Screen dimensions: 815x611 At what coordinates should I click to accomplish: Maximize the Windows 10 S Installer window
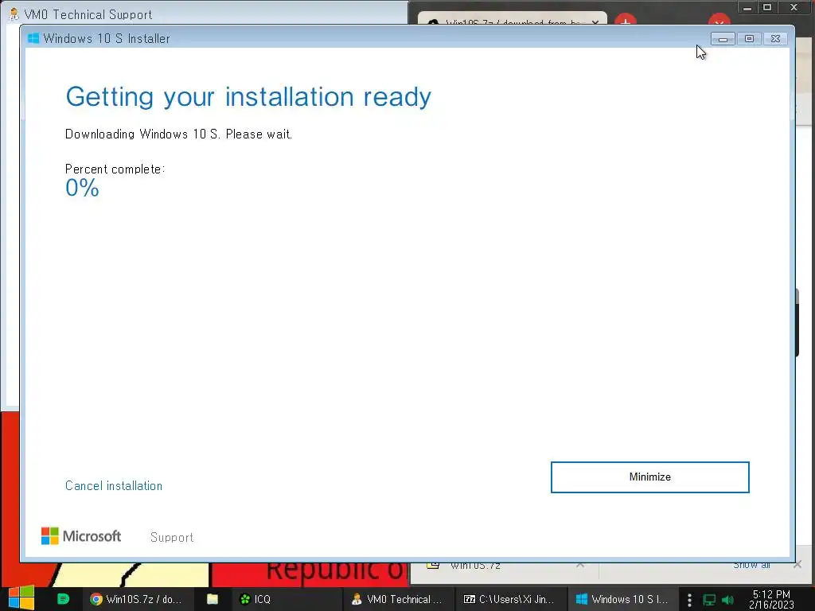point(749,39)
